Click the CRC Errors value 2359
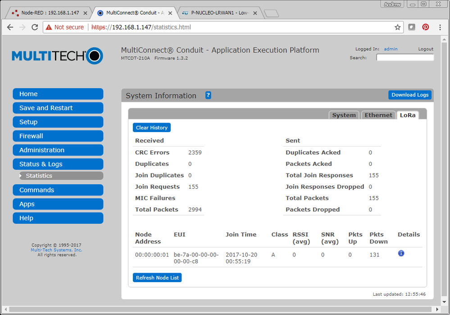 (x=195, y=153)
